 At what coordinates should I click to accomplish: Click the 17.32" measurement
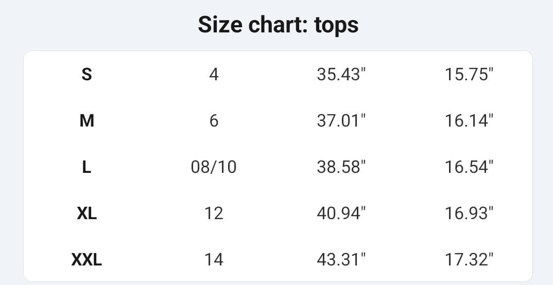469,260
